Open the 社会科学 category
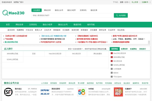152x101 pixels. (112, 30)
